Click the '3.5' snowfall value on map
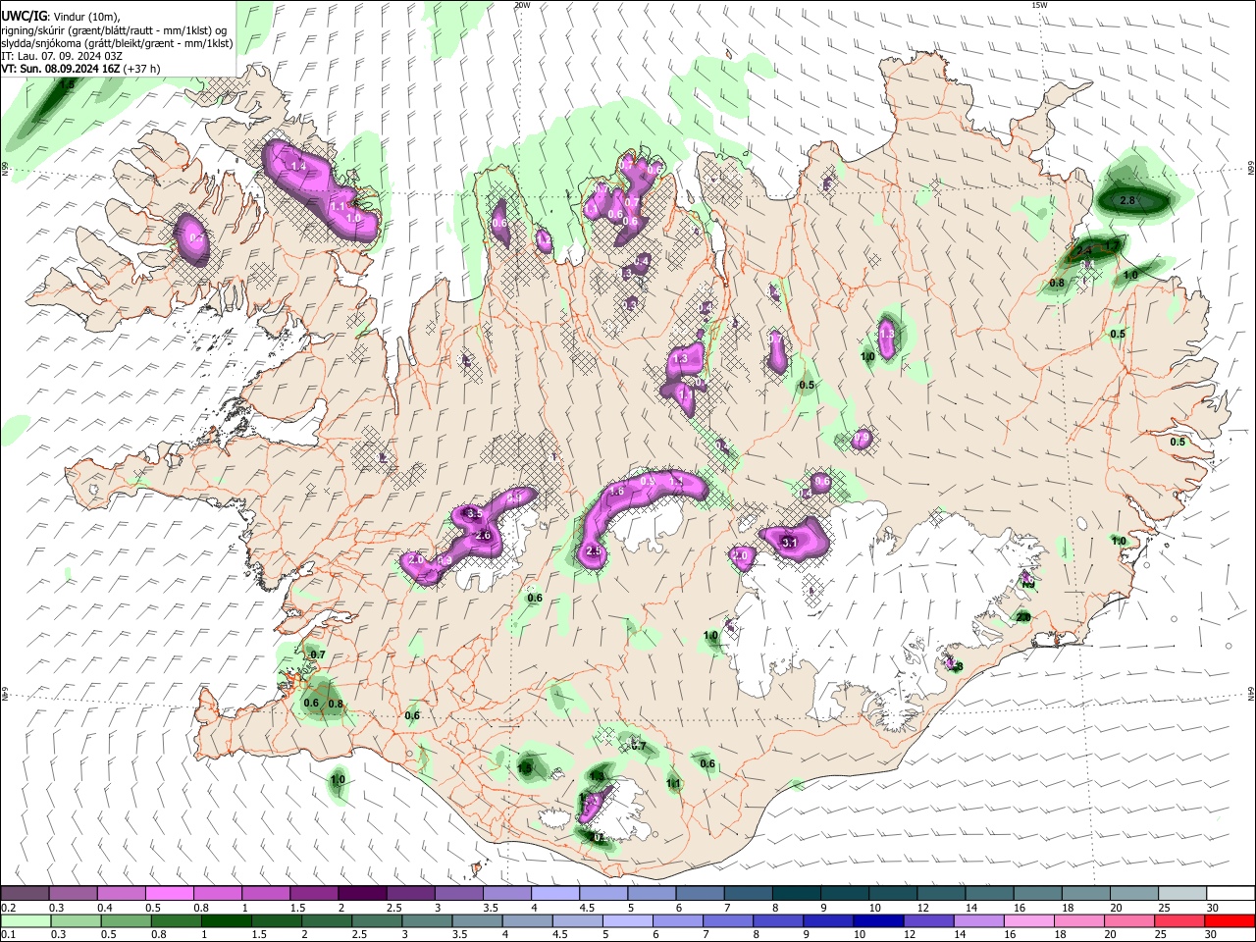Viewport: 1256px width, 942px height. click(474, 513)
